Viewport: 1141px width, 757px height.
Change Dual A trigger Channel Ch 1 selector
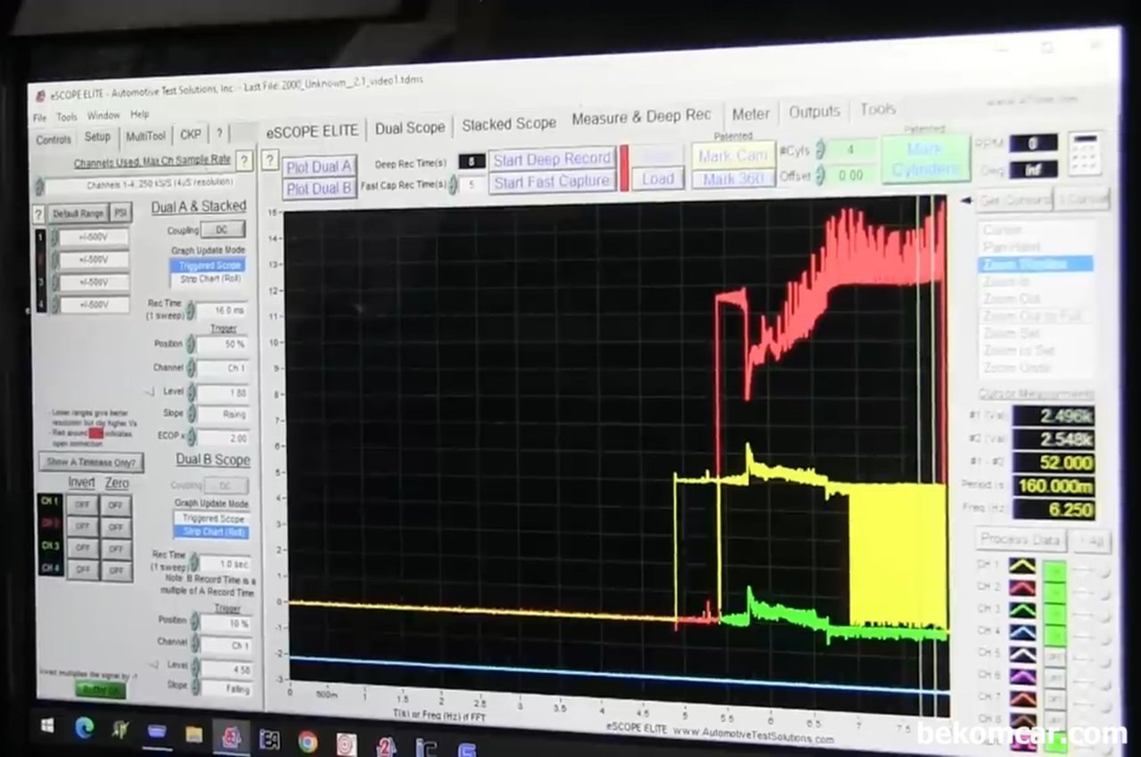pos(223,367)
